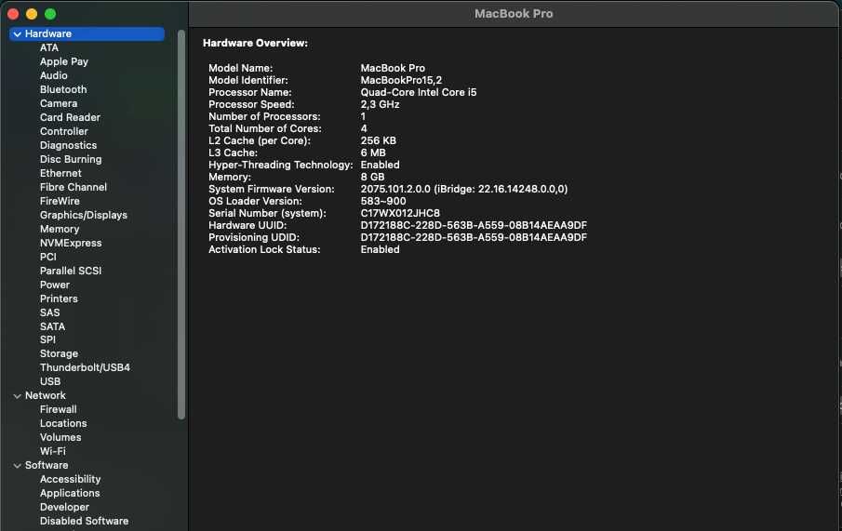Click the 583~900 OS Loader version
Image resolution: width=842 pixels, height=531 pixels.
pos(383,202)
